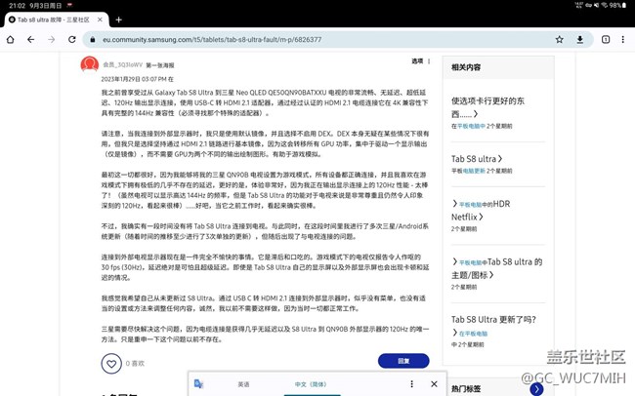The width and height of the screenshot is (635, 396).
Task: Open the Chrome three-dot menu
Action: click(x=623, y=40)
